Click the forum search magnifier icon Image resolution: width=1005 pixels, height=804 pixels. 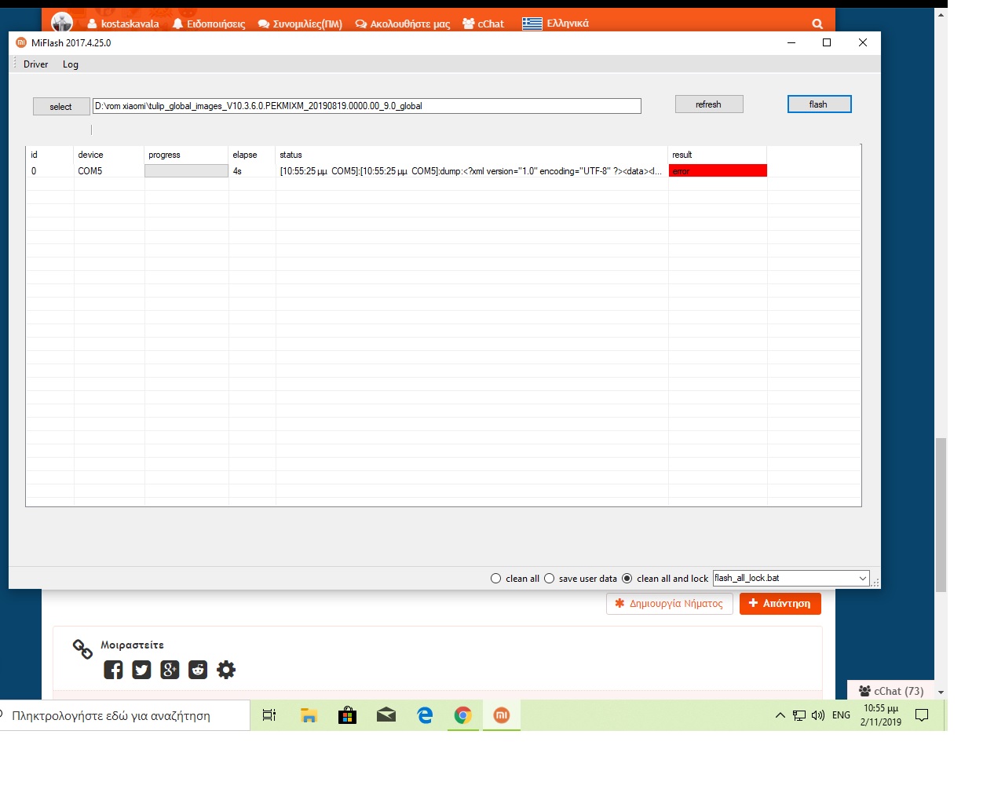(817, 24)
